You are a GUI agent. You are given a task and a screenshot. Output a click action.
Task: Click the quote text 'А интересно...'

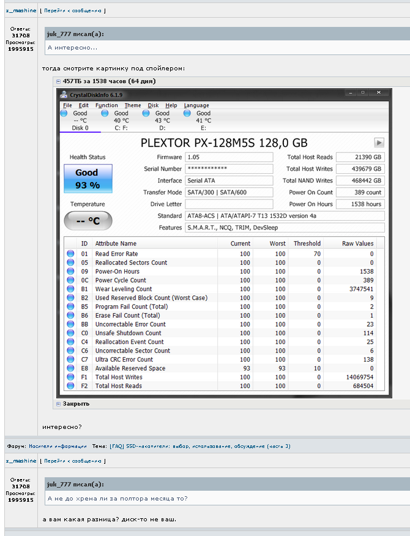pos(72,48)
